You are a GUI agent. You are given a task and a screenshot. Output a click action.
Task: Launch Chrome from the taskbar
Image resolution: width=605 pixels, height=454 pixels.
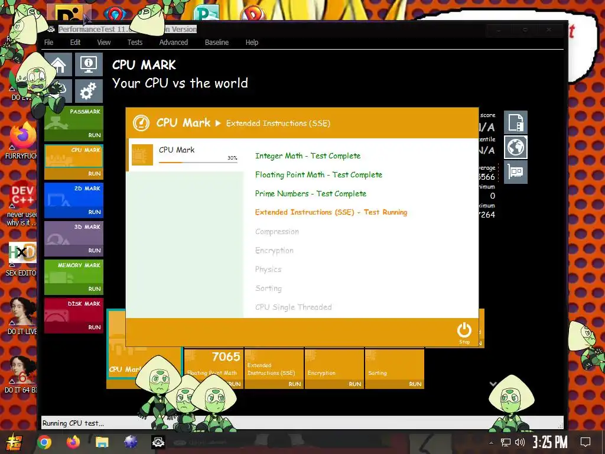(44, 442)
